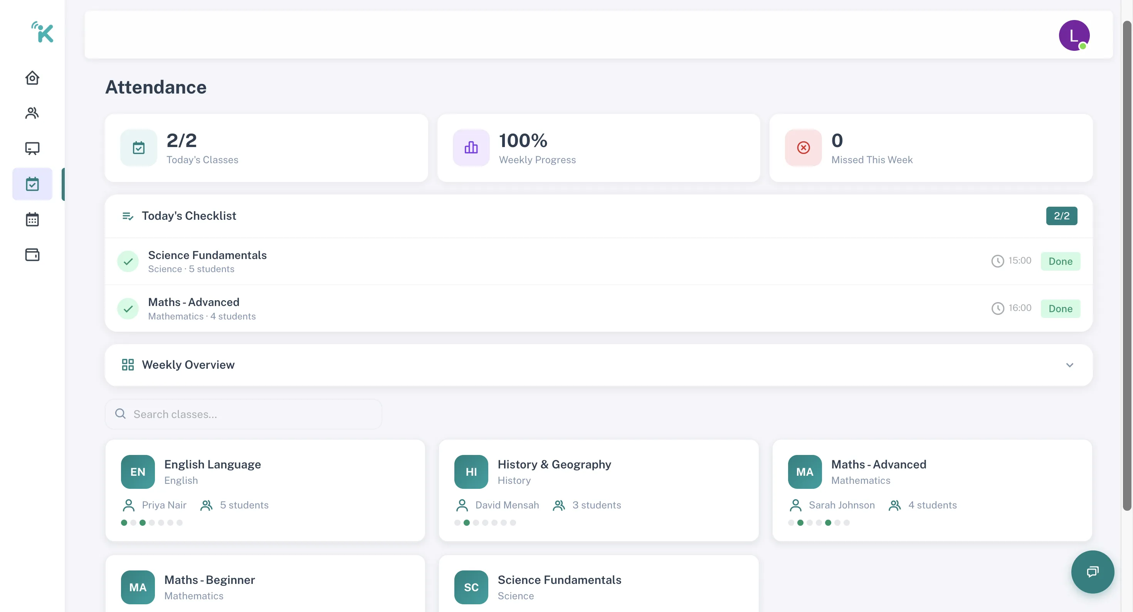Open the Maths - Advanced class card
Viewport: 1133px width, 612px height.
pyautogui.click(x=932, y=490)
